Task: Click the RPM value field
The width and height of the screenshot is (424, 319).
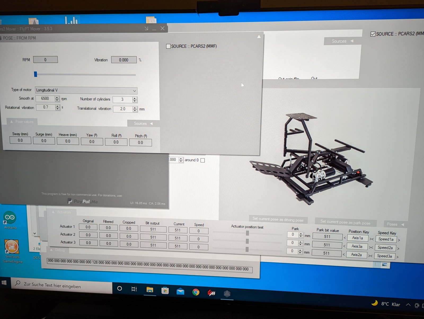Action: (45, 60)
